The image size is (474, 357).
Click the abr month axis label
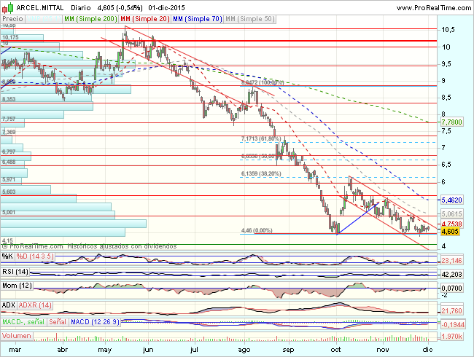(63, 350)
